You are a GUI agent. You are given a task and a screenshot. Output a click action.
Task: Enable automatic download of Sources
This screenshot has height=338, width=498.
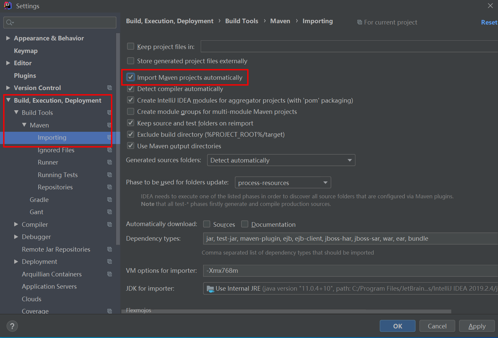click(207, 224)
